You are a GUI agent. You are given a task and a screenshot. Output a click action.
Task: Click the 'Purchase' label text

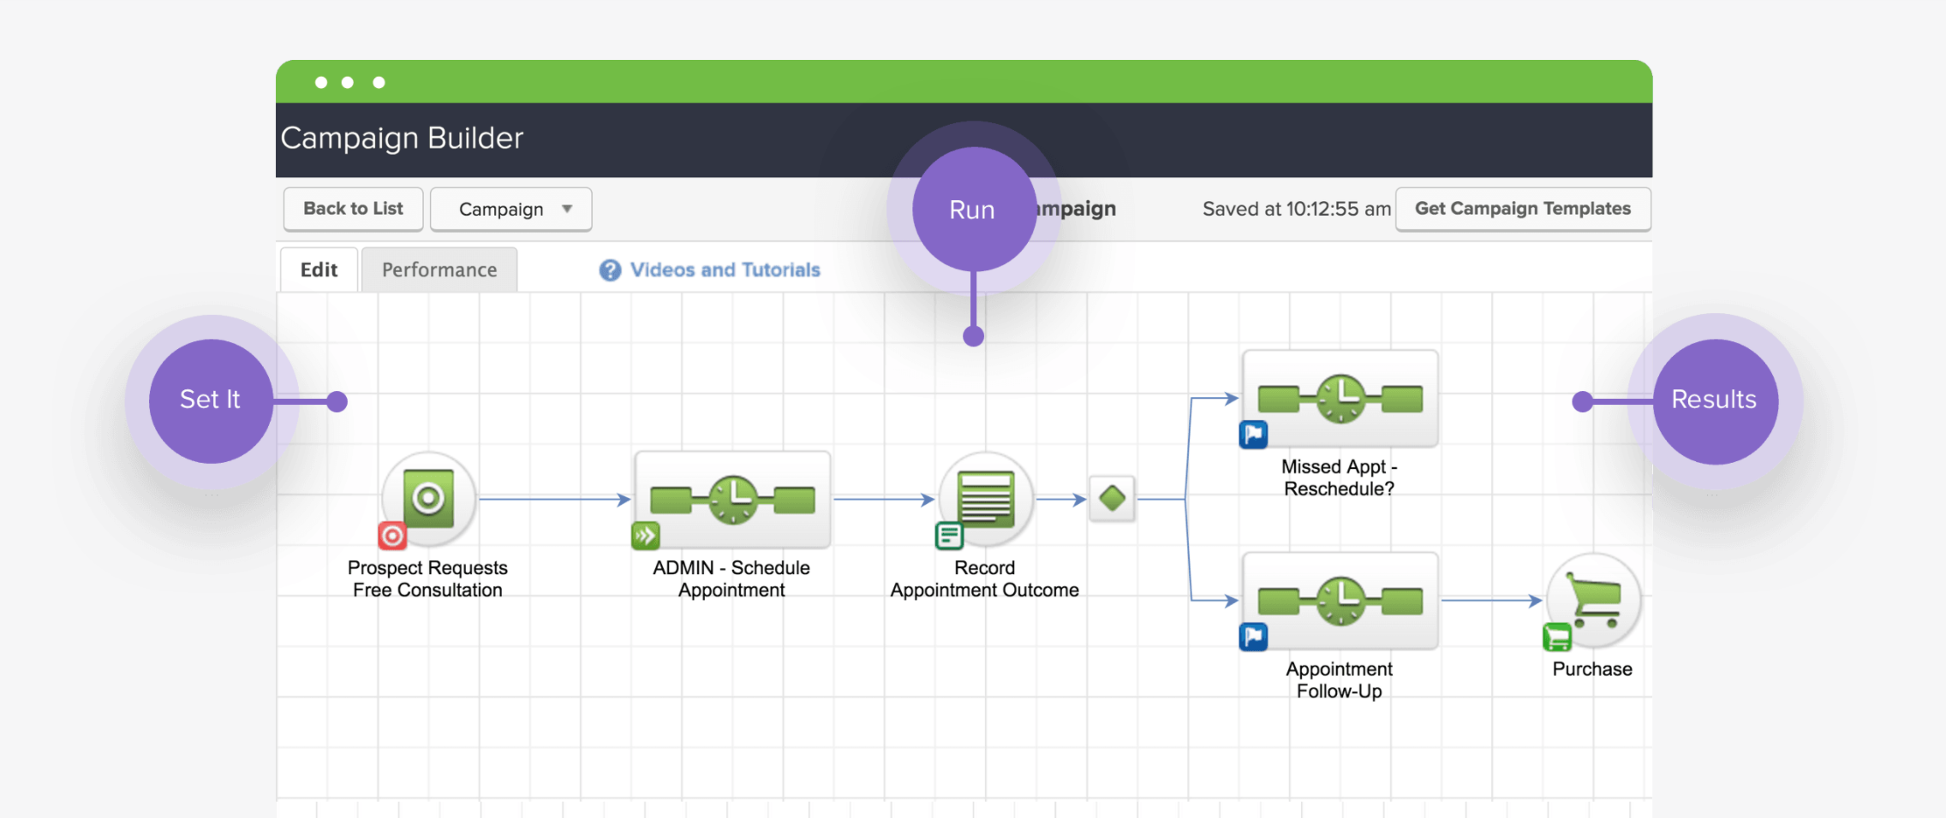tap(1592, 669)
